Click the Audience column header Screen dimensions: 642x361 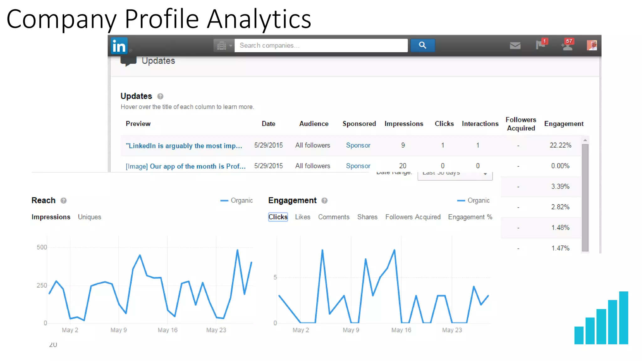[x=314, y=124]
